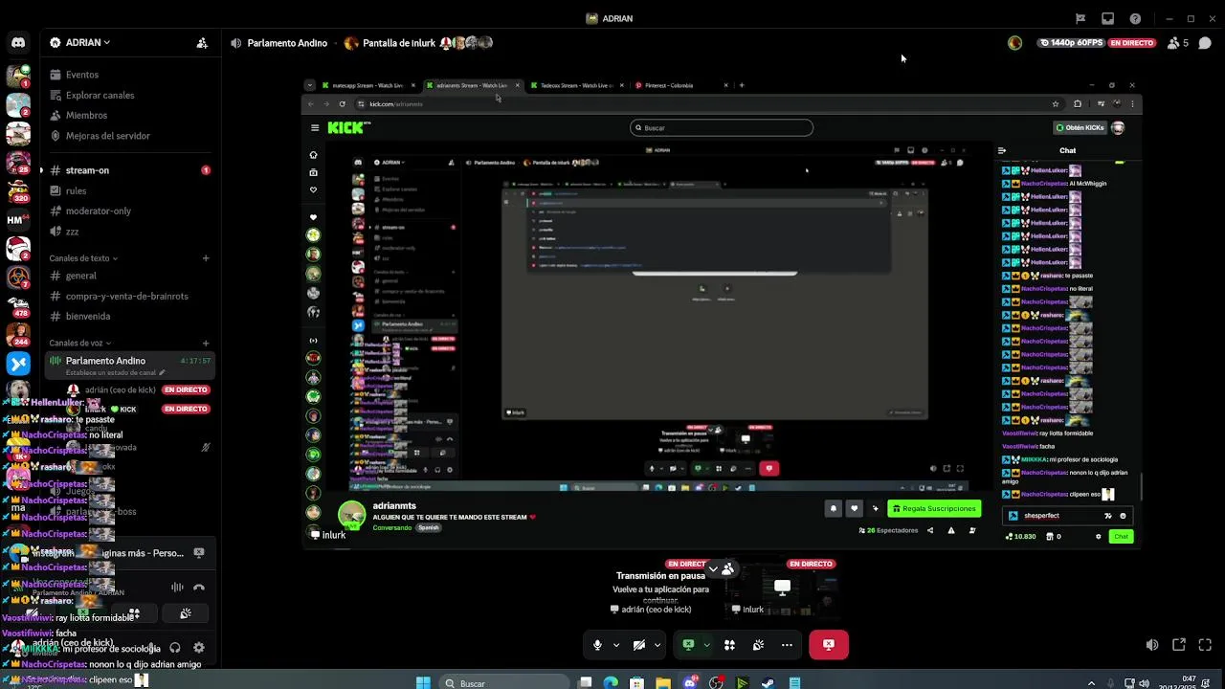Viewport: 1225px width, 689px height.
Task: Show hidden system tray icons
Action: [x=1091, y=683]
